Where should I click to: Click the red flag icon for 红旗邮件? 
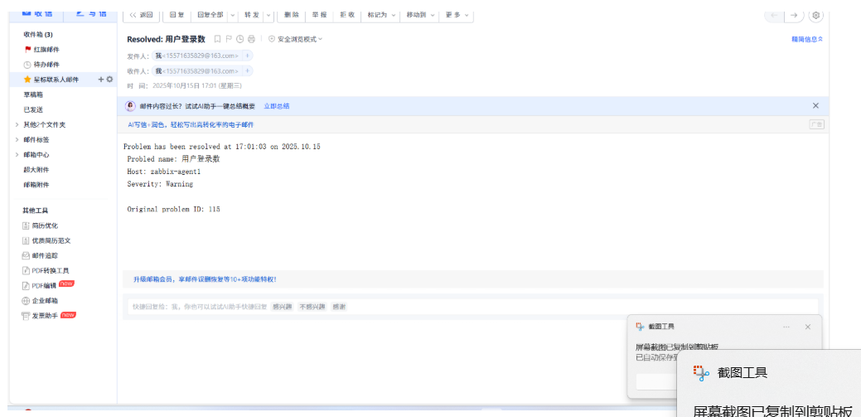point(27,49)
